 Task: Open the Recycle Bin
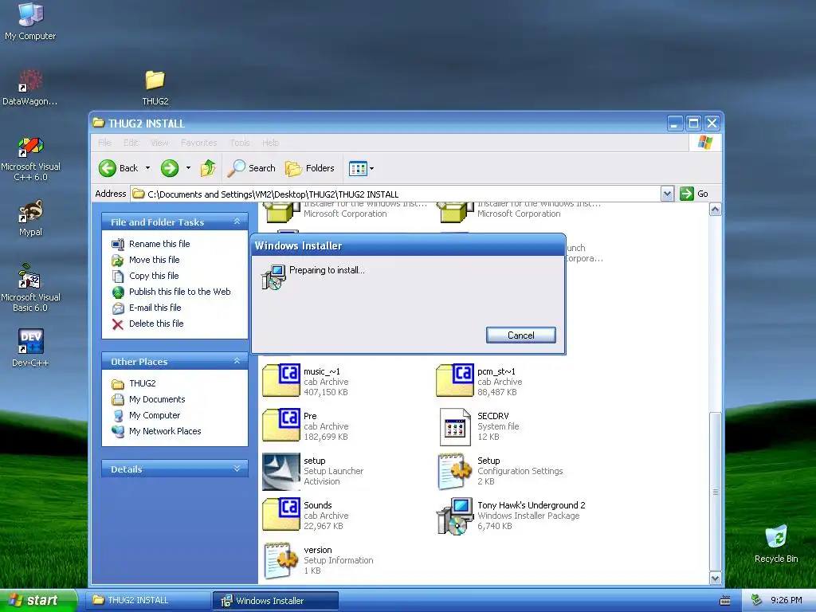tap(776, 543)
